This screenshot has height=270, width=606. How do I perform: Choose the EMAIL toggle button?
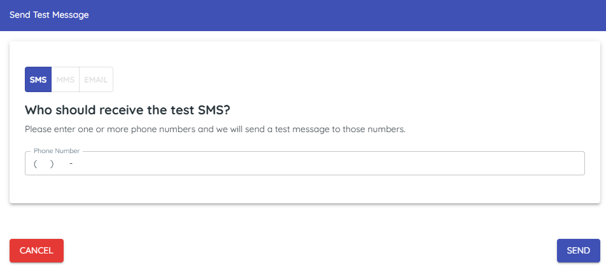pyautogui.click(x=95, y=80)
